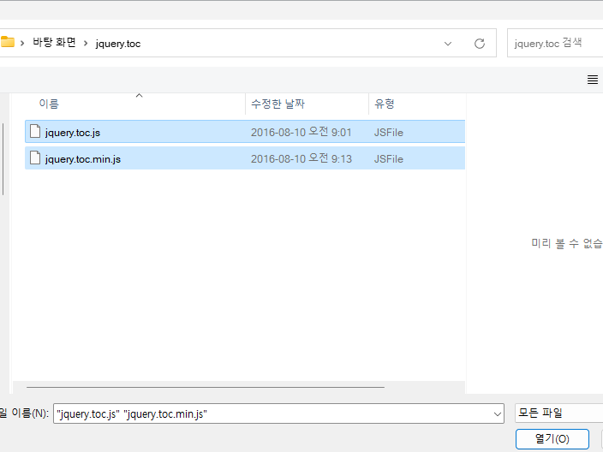603x452 pixels.
Task: Open the file name combo box dropdown
Action: pos(497,414)
